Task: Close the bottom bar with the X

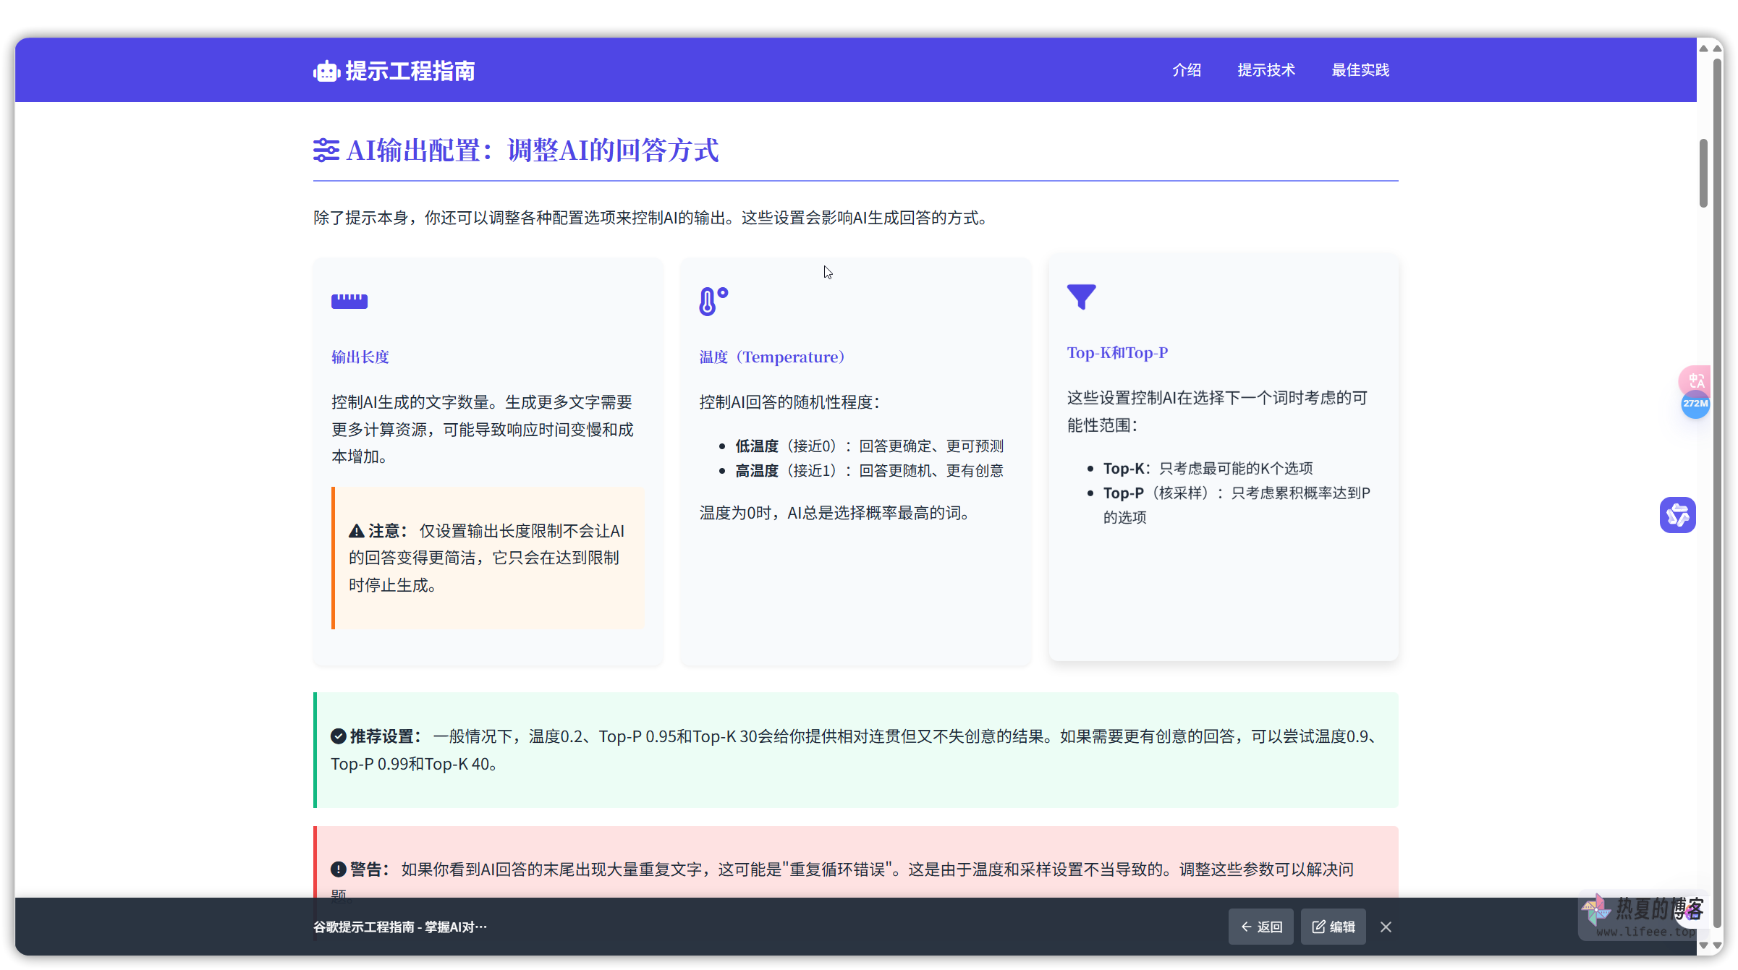Action: [x=1386, y=927]
